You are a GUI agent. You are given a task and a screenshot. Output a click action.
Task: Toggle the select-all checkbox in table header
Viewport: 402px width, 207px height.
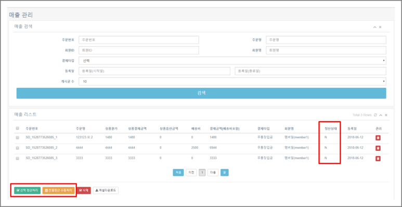18,128
